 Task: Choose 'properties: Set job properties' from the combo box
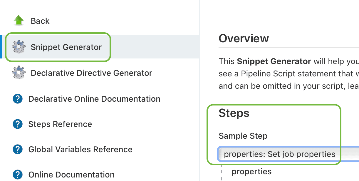[x=279, y=154]
